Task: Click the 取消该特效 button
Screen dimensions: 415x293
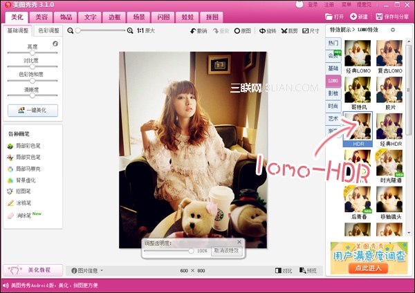Action: pyautogui.click(x=227, y=251)
